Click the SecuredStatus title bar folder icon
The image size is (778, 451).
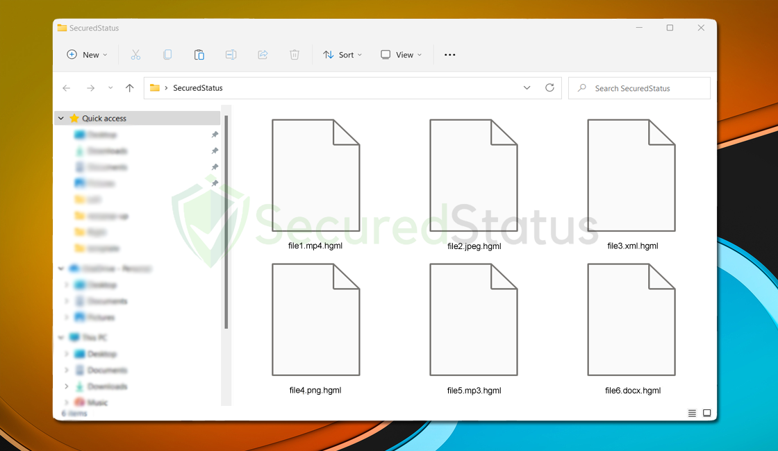(x=62, y=28)
